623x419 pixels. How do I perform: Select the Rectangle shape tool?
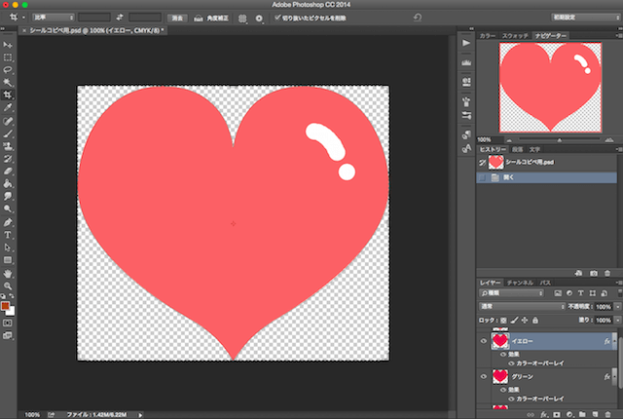[8, 260]
